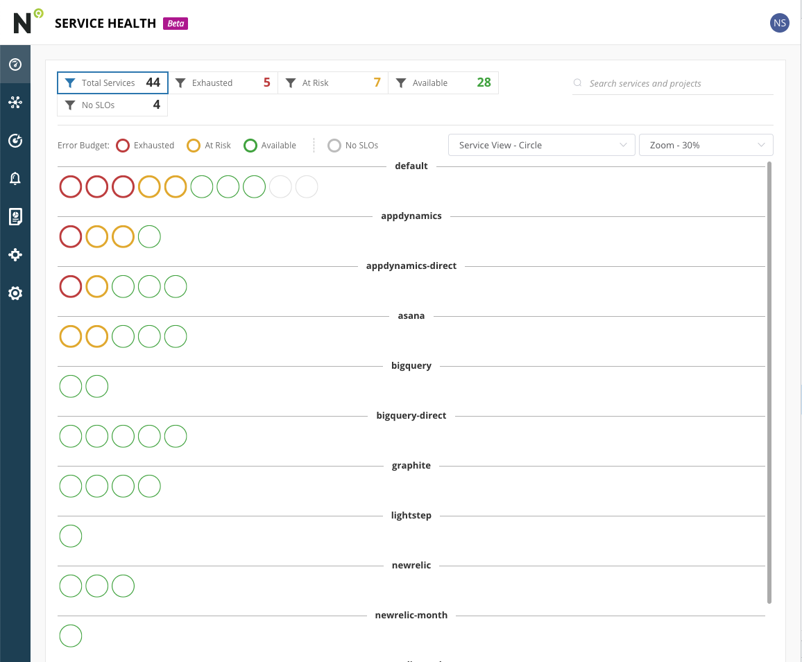
Task: Click the default project heading
Action: point(411,166)
